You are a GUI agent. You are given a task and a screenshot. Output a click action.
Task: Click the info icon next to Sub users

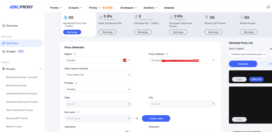coord(78,112)
